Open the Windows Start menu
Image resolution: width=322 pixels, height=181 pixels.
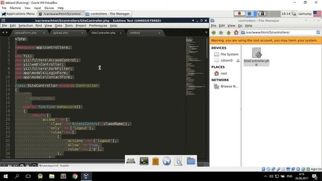click(x=6, y=176)
